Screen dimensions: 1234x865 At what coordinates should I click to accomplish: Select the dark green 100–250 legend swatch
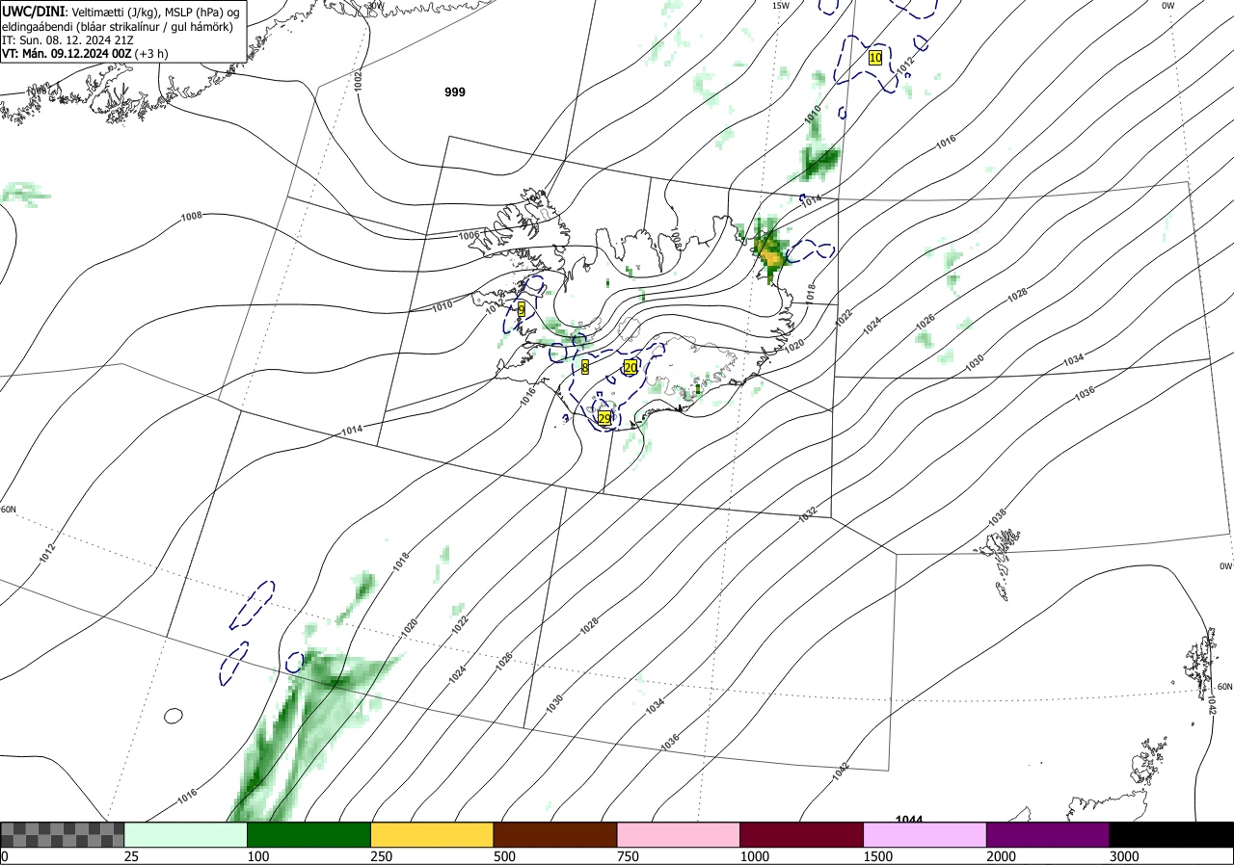308,834
